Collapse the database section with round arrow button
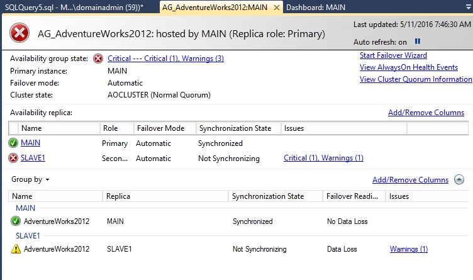Screen dimensions: 473x280 point(459,179)
